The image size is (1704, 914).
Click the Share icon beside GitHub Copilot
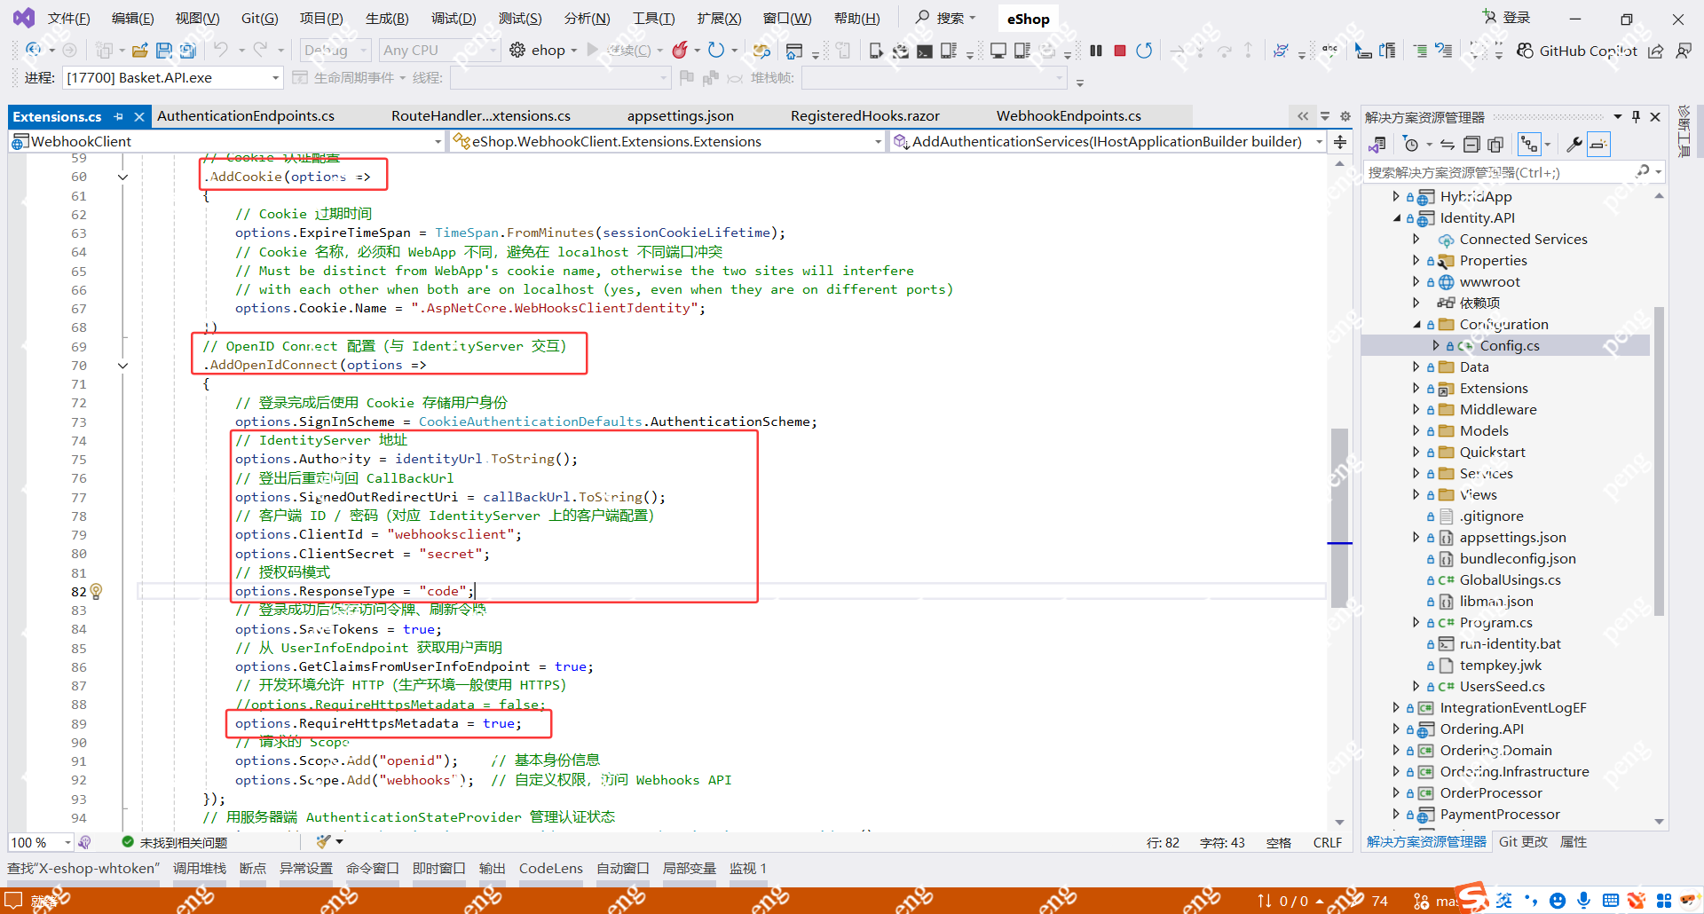tap(1656, 51)
